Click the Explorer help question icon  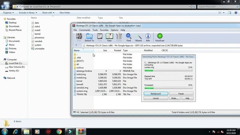pyautogui.click(x=236, y=13)
